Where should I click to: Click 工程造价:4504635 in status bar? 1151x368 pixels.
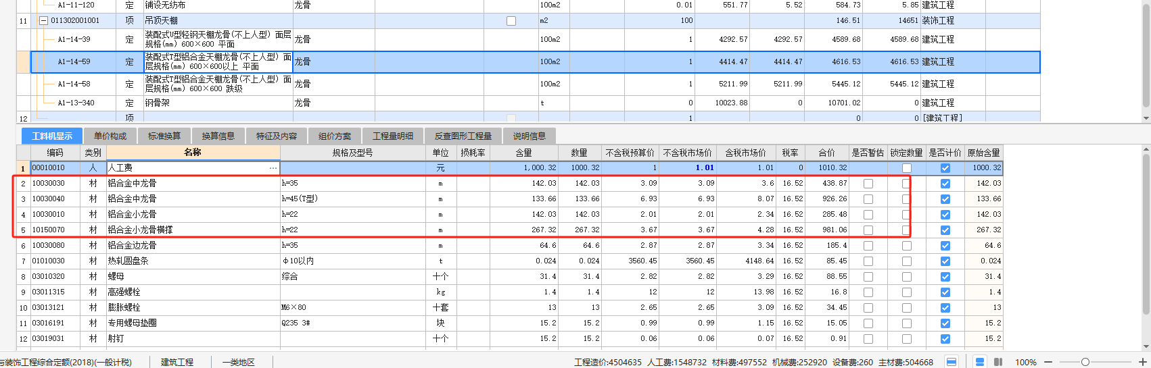click(608, 363)
